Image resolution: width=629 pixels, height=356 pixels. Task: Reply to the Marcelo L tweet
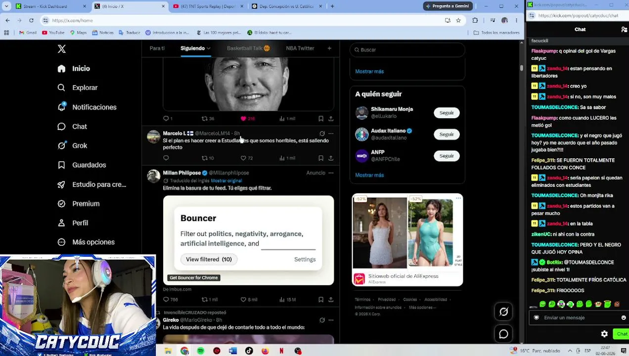coord(166,158)
